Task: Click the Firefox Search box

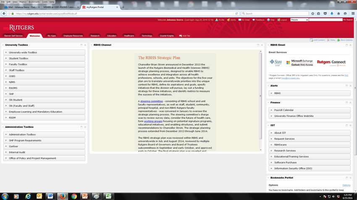Action: [275, 14]
